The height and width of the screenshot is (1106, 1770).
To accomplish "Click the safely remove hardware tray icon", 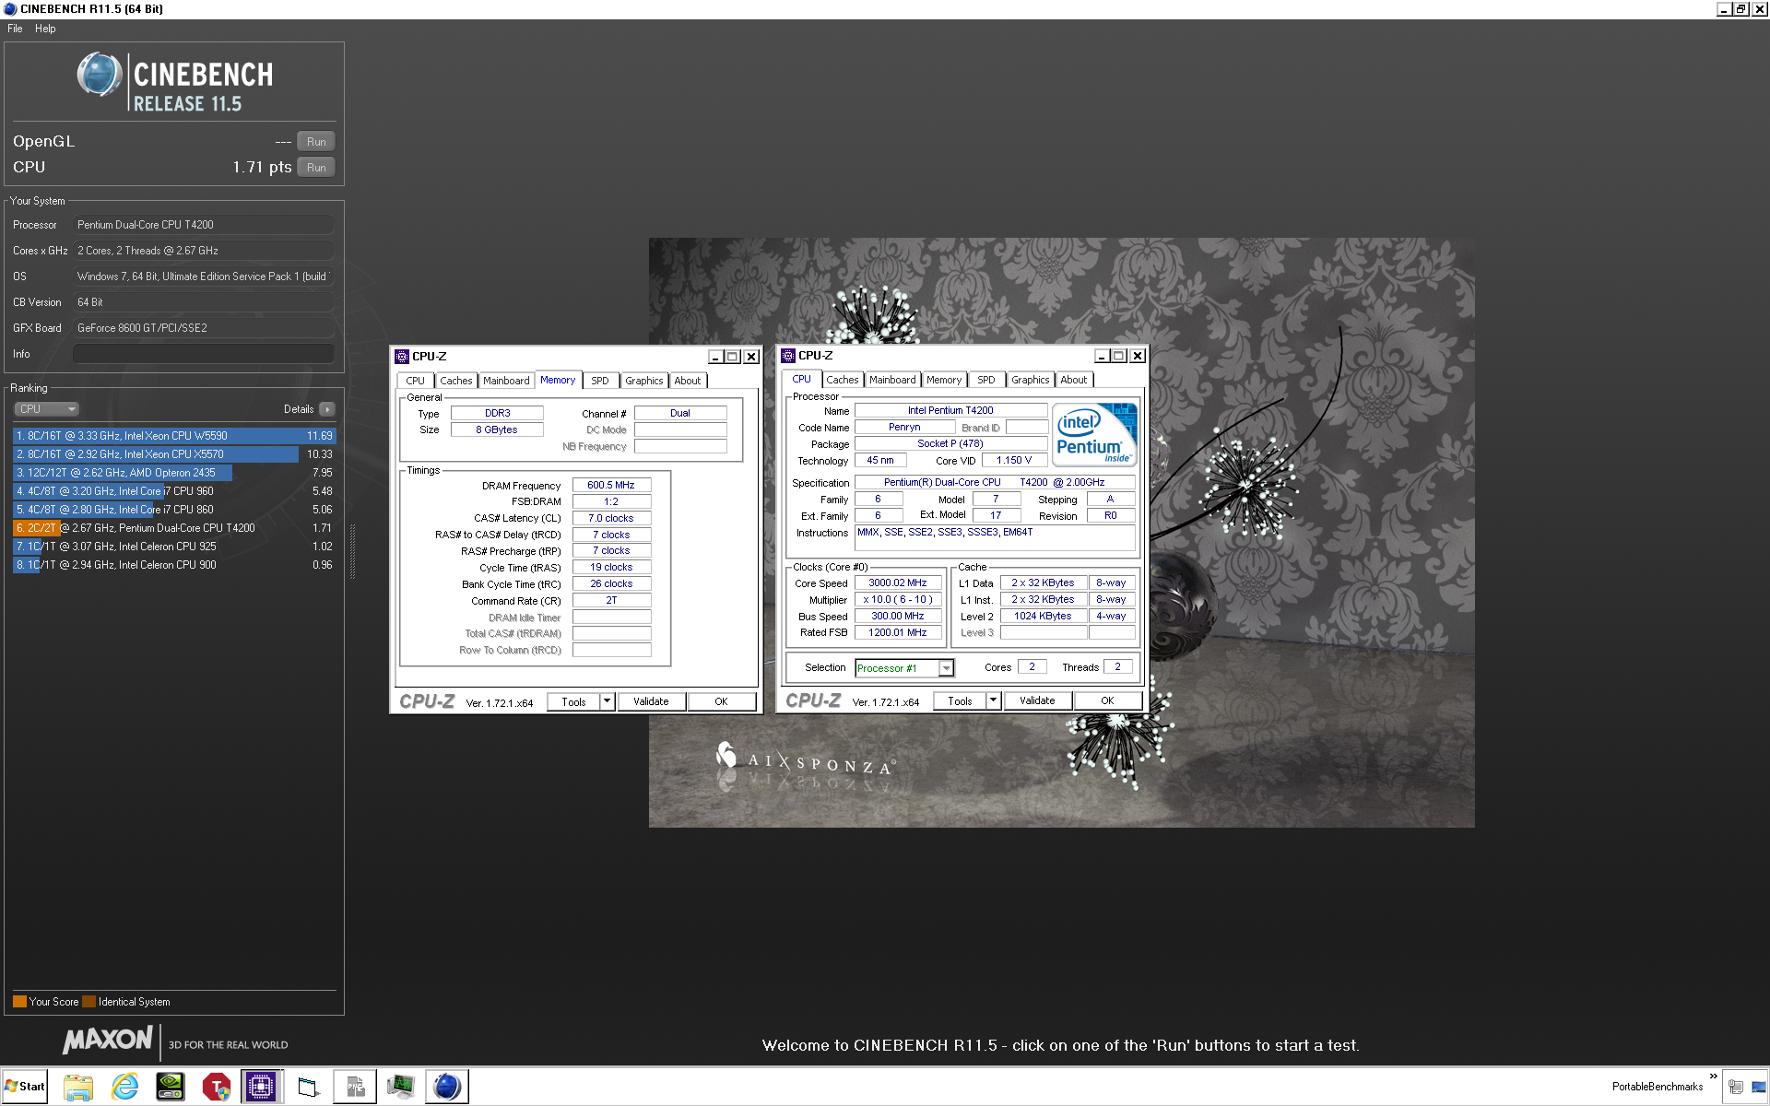I will 1735,1087.
